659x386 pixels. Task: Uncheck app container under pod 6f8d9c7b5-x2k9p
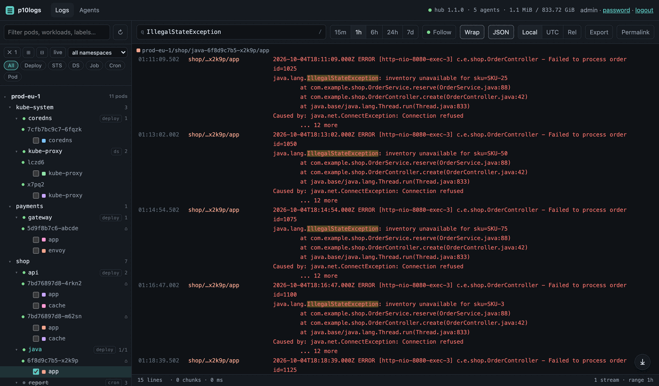pos(36,371)
